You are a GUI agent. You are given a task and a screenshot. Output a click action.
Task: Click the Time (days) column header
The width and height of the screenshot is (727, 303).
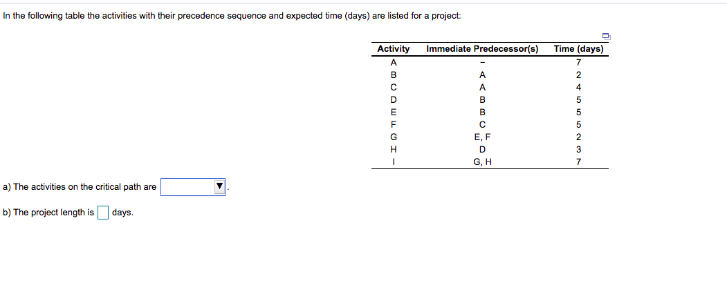point(578,48)
